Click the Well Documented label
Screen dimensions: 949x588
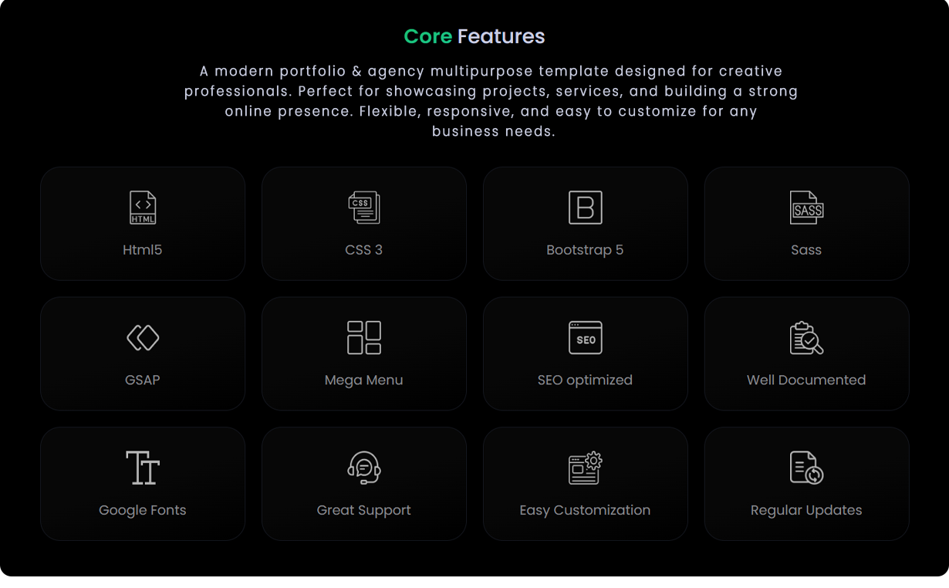point(806,380)
